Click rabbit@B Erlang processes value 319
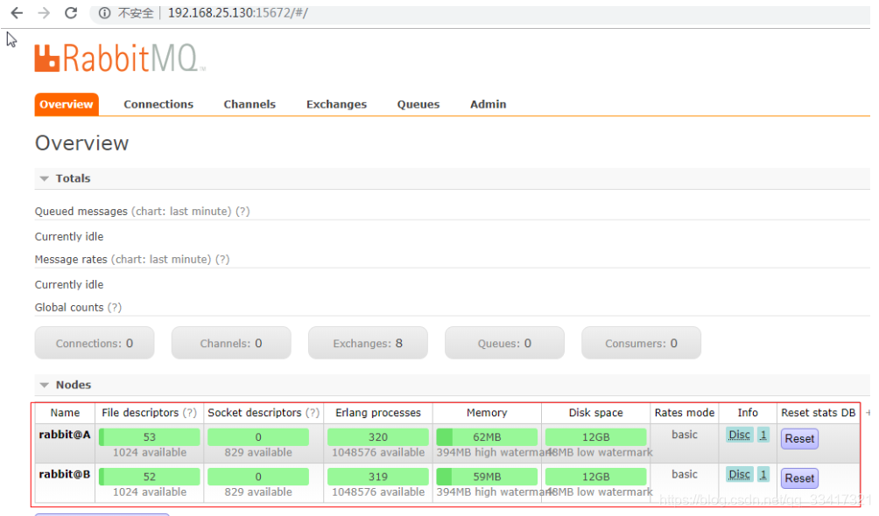This screenshot has height=516, width=879. point(378,477)
